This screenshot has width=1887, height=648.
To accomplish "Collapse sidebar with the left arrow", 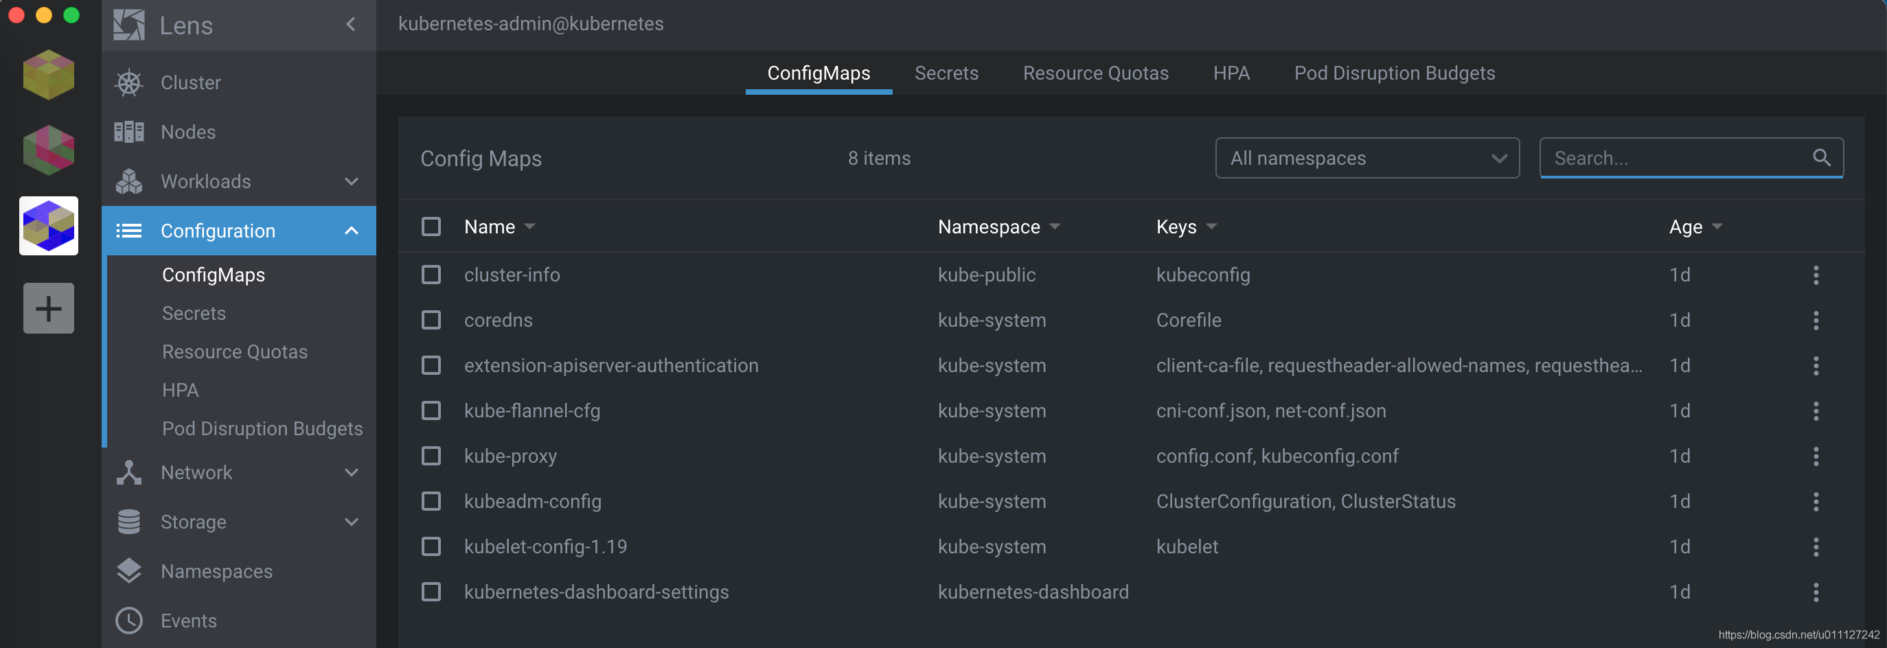I will (x=351, y=25).
